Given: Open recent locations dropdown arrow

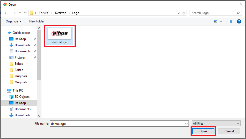Looking at the screenshot, I should tap(20, 13).
